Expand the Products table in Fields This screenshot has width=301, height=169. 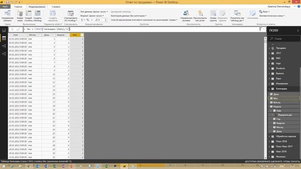(x=269, y=69)
